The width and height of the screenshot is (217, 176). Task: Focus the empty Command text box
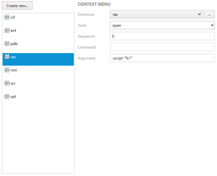coord(162,47)
